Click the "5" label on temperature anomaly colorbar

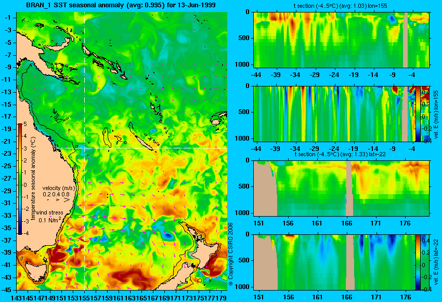click(25, 124)
